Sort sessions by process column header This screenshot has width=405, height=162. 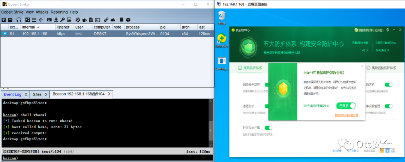coord(141,27)
